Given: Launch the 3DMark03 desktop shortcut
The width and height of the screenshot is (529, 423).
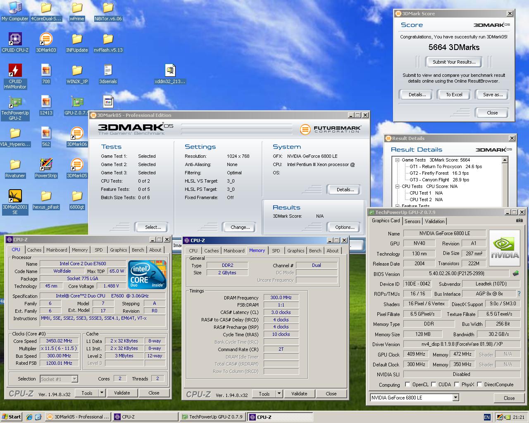Looking at the screenshot, I should [x=46, y=43].
